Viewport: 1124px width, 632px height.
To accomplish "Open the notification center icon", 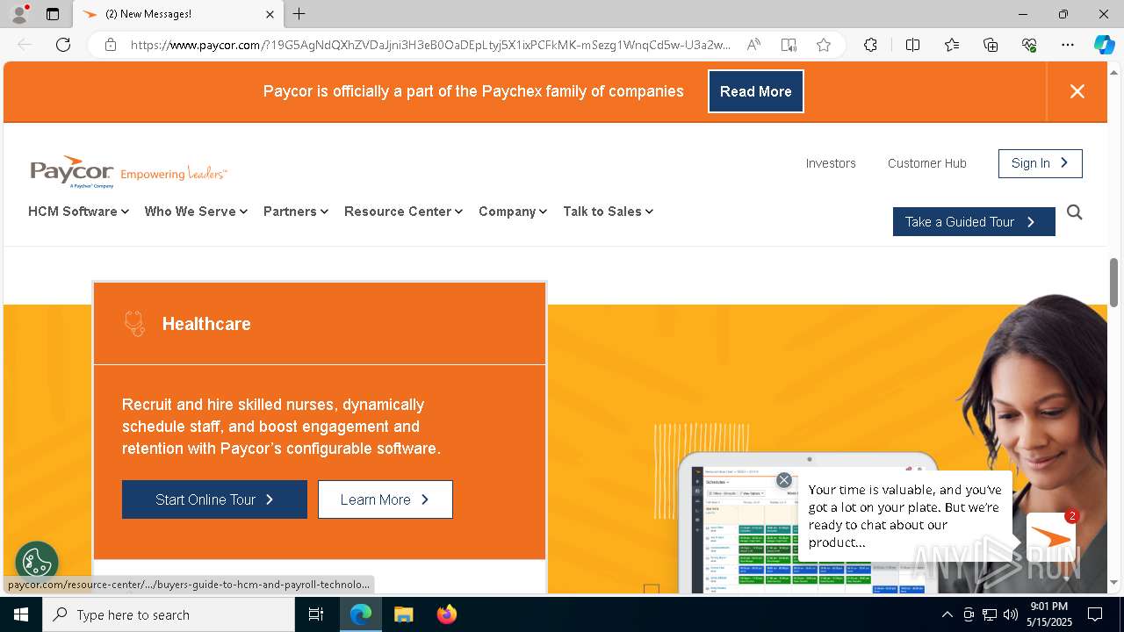I will point(1095,614).
